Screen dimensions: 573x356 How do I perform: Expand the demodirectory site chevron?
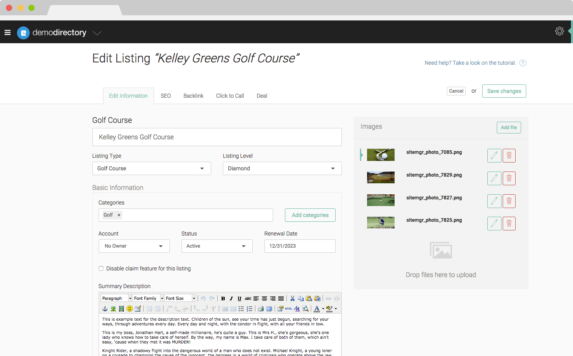point(97,33)
